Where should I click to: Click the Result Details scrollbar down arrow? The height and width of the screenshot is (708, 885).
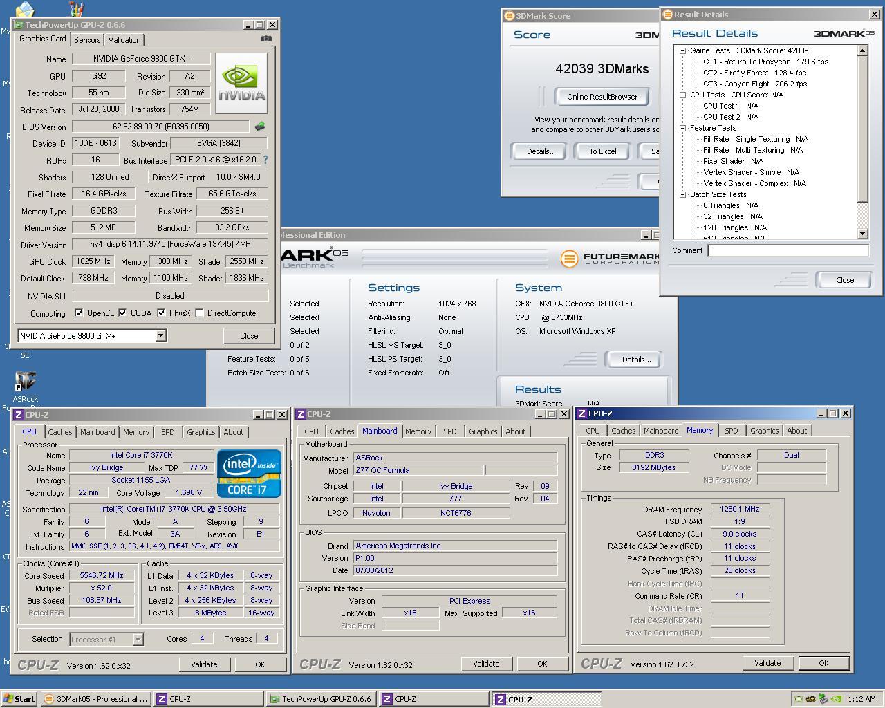pos(862,234)
